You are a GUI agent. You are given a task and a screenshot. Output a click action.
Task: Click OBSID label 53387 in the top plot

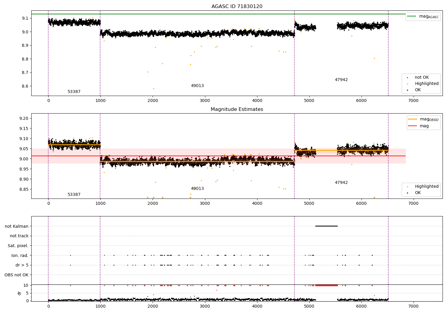[x=74, y=92]
